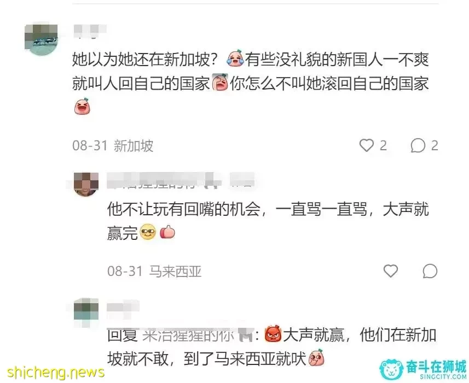
Task: Click the replied-to username mention after 回复
Action: point(198,335)
